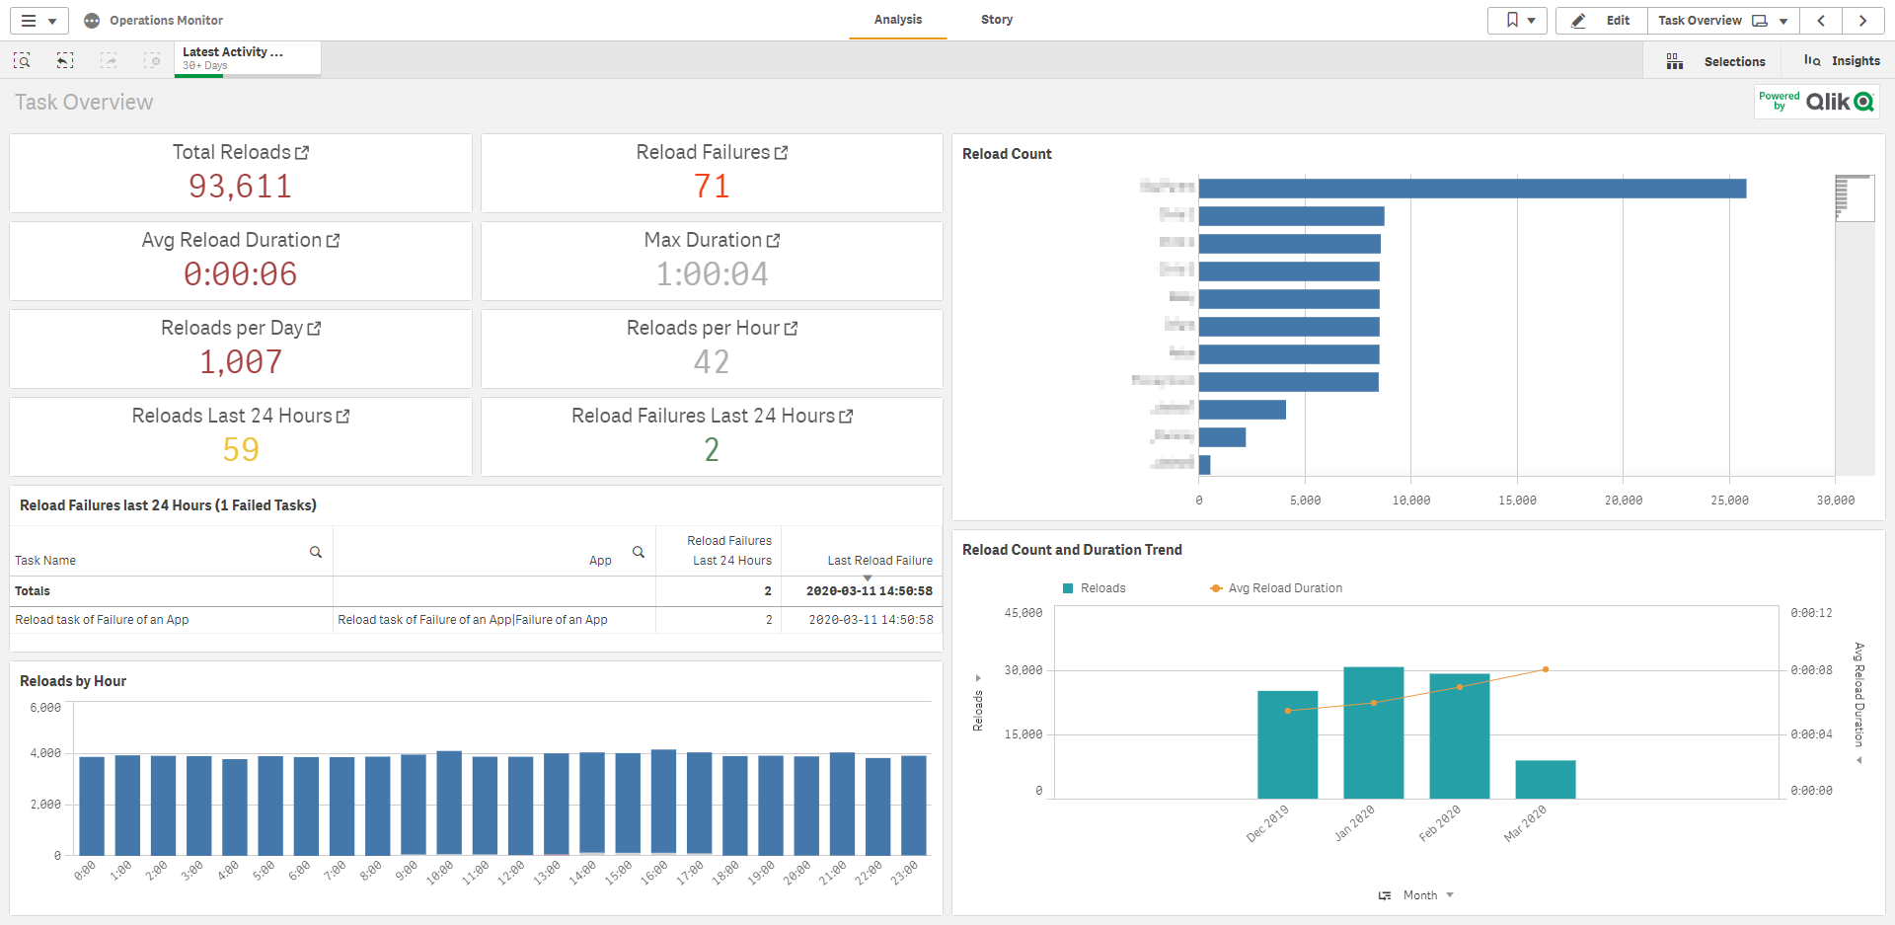Switch to the Story tab
Image resolution: width=1895 pixels, height=925 pixels.
[996, 20]
